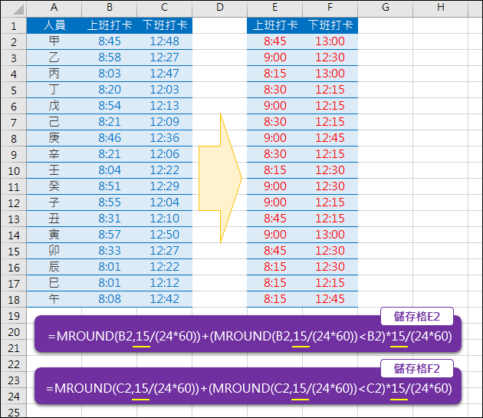Click 下班打卡 header in column C
Screen dimensions: 483x418
point(165,25)
